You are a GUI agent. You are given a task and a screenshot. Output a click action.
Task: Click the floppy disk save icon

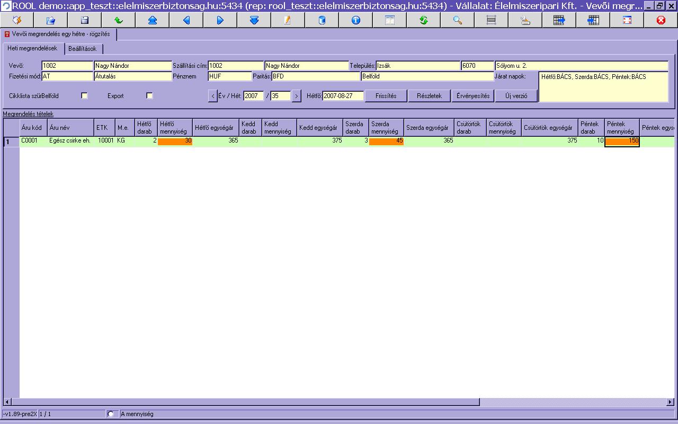click(x=85, y=20)
